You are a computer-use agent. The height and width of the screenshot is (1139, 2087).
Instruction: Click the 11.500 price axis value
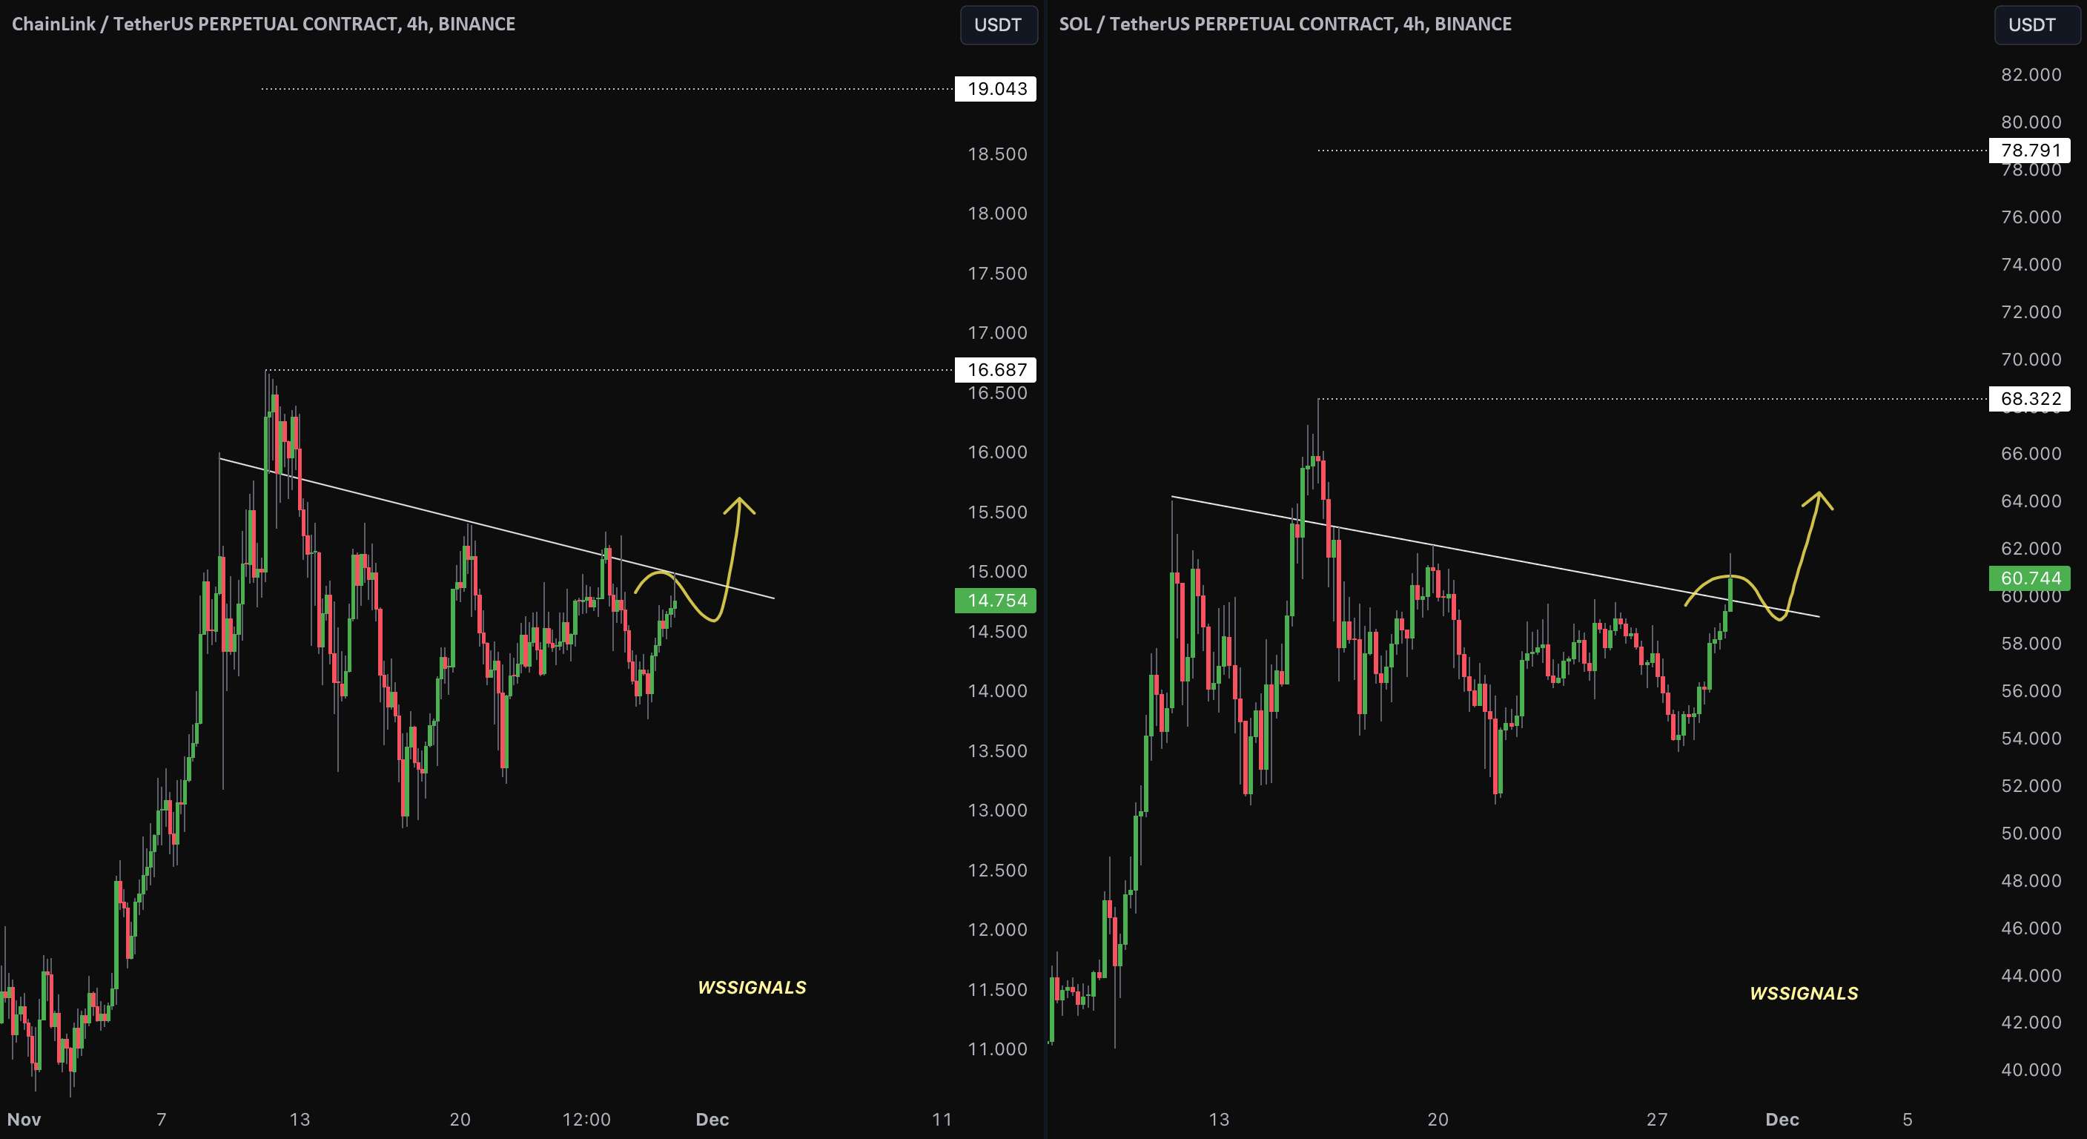coord(997,989)
